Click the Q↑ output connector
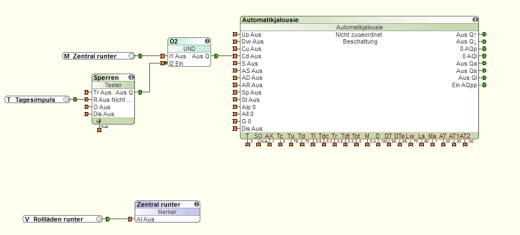This screenshot has width=520, height=235. coord(484,34)
